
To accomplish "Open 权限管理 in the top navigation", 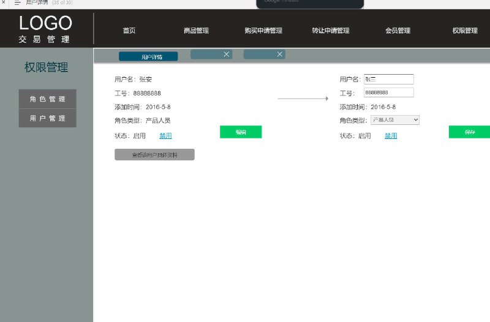I will [x=465, y=31].
